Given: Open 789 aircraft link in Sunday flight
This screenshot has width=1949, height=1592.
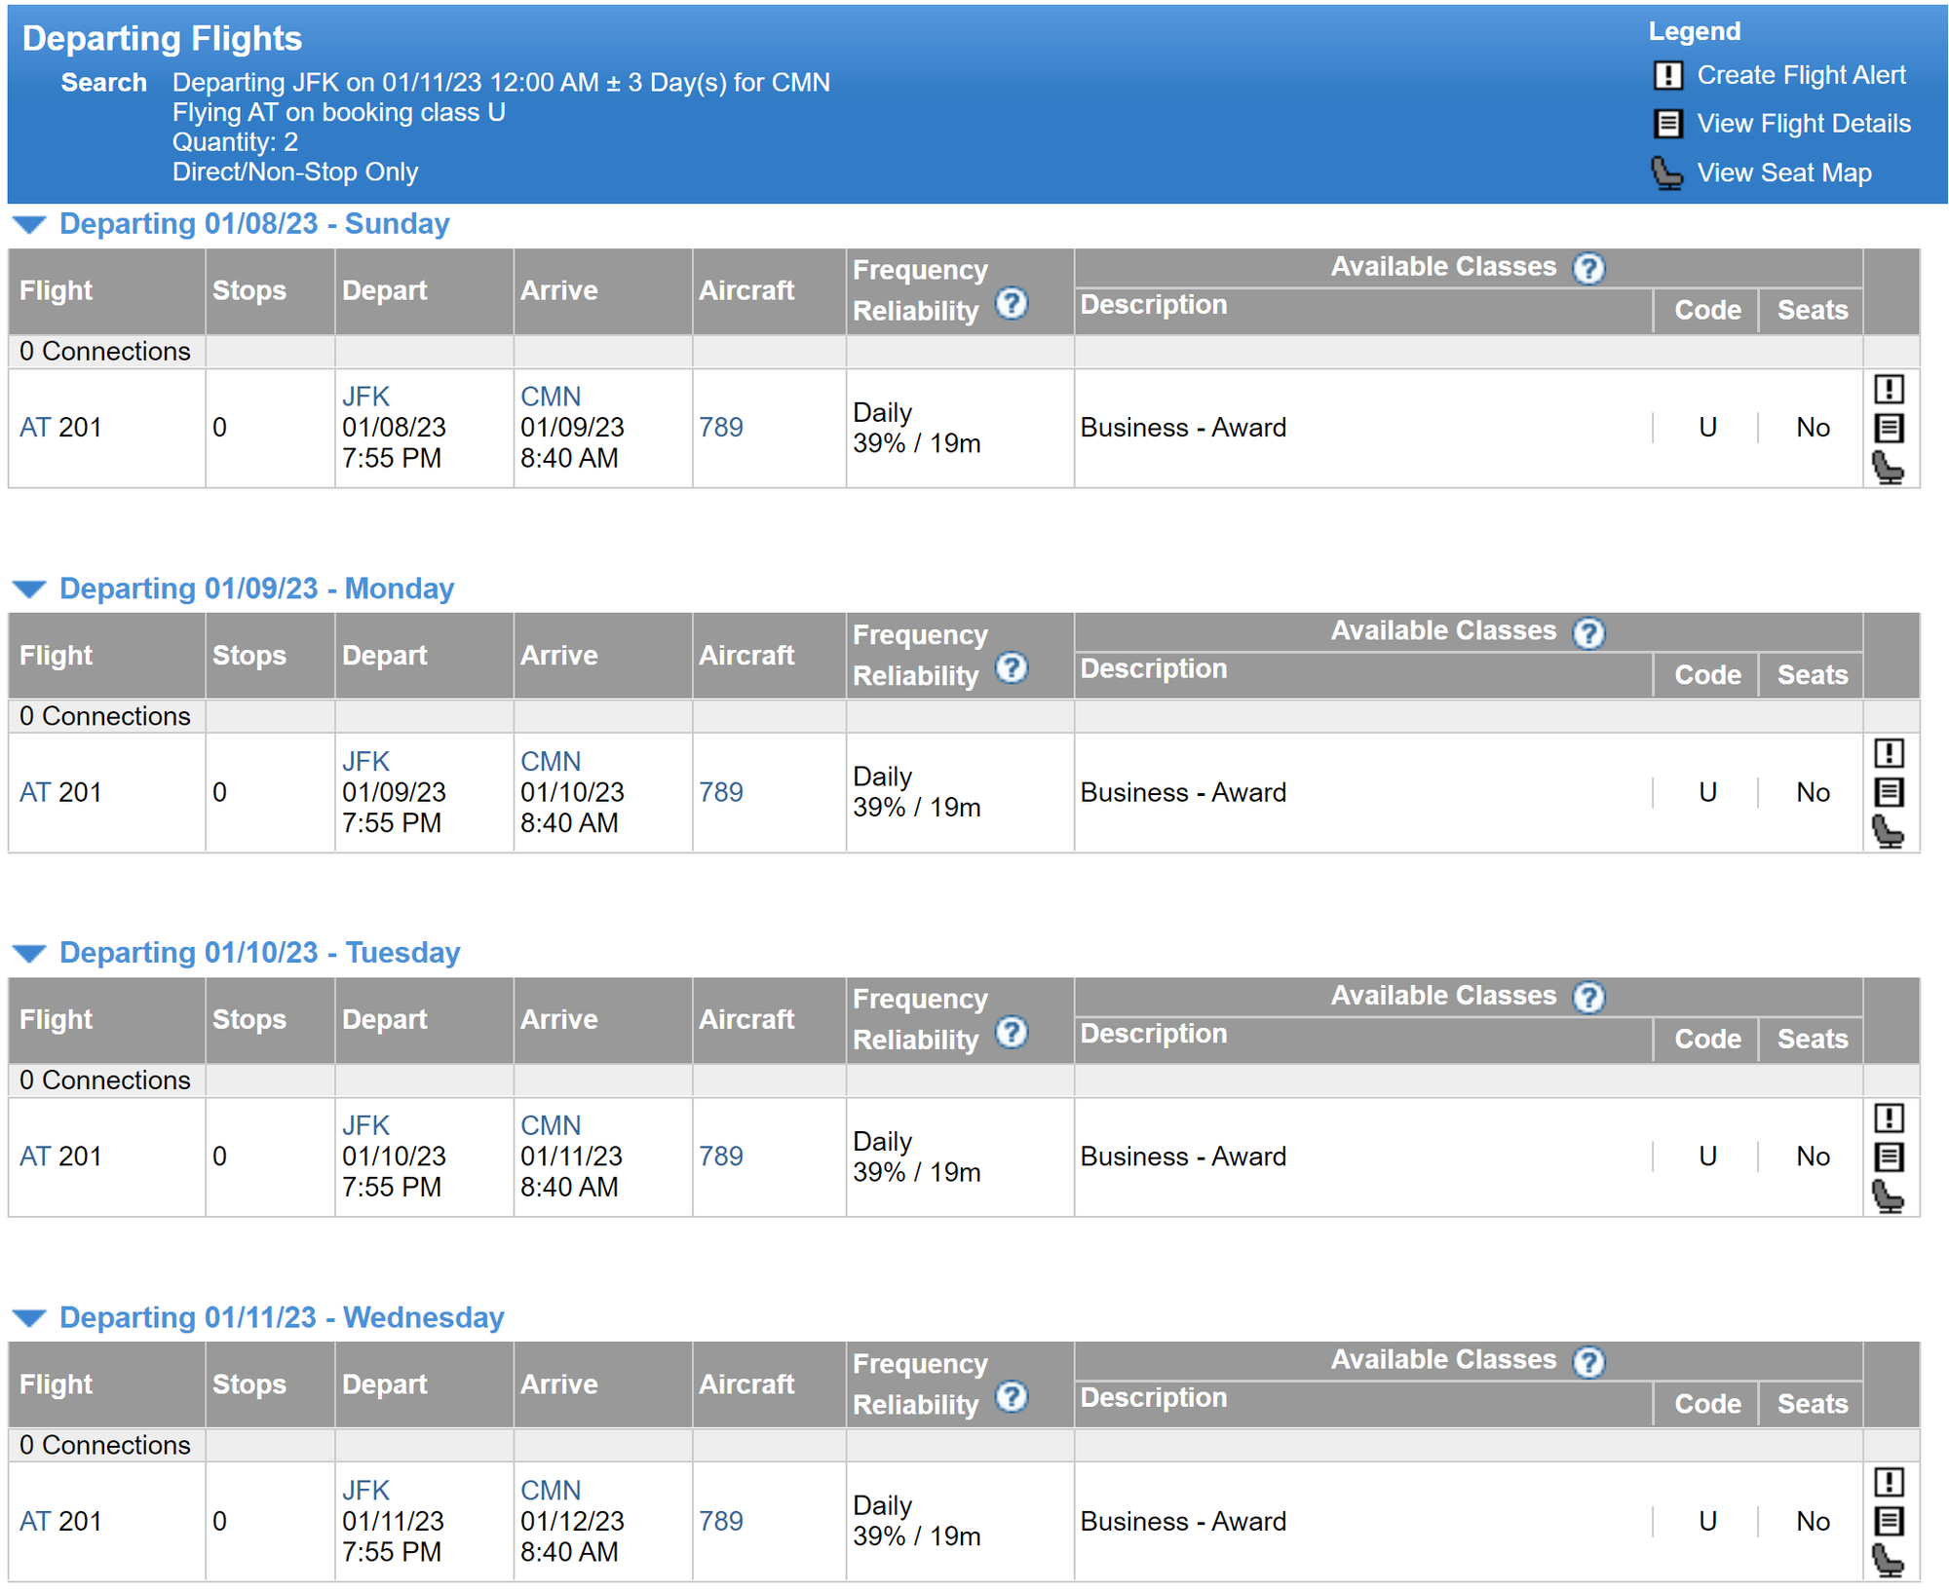Looking at the screenshot, I should click(720, 428).
